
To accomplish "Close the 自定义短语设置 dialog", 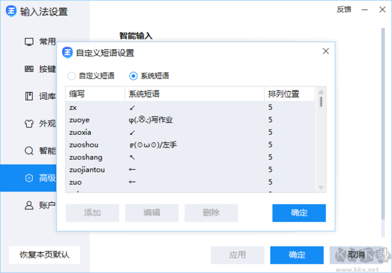I will [325, 51].
